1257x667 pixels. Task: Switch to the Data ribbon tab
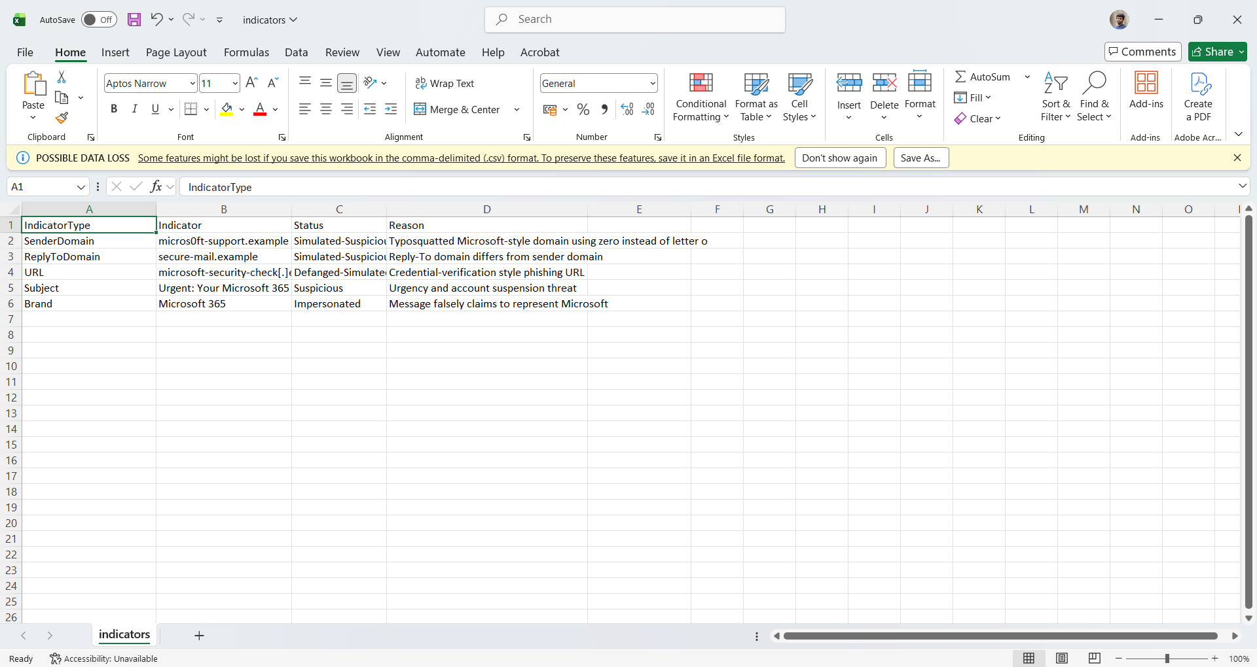click(296, 52)
